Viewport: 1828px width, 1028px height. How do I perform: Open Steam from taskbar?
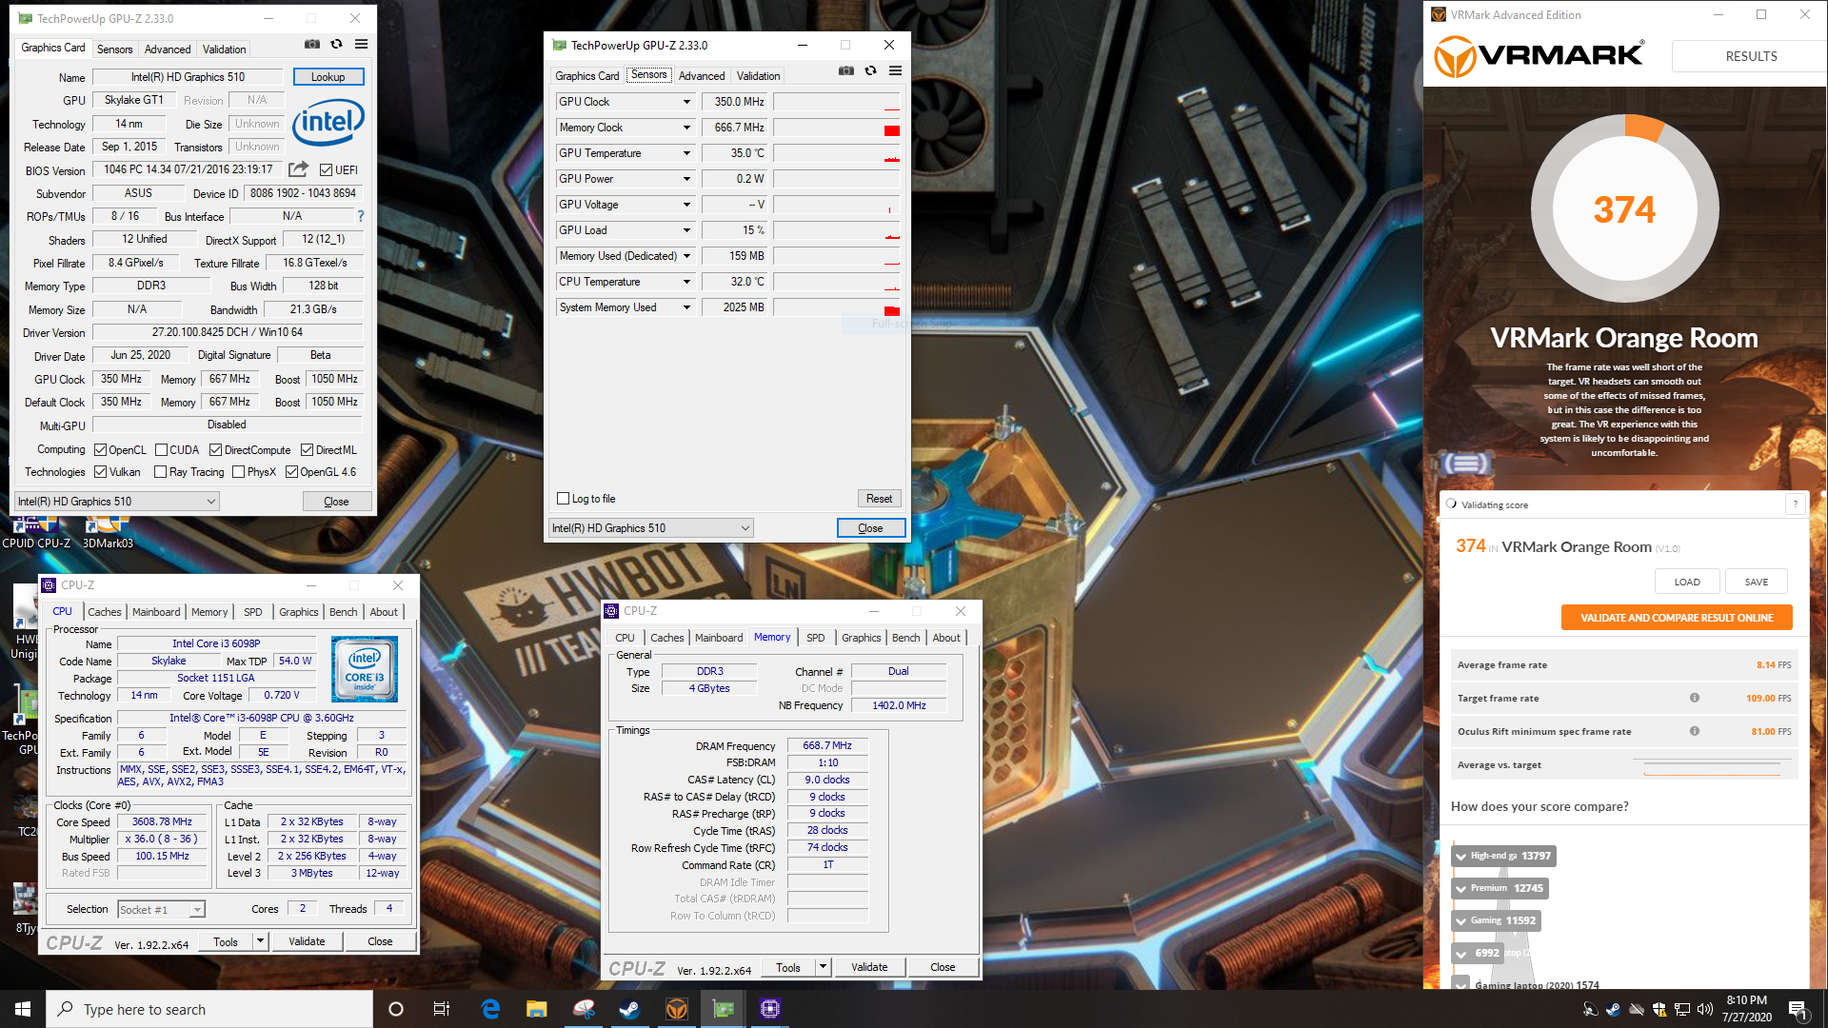point(629,1009)
